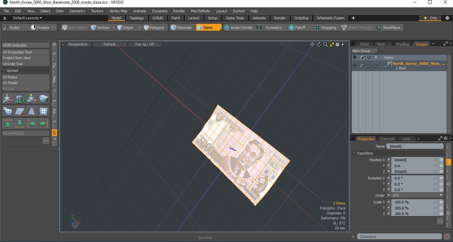Open the viewport settings gear icon

click(337, 45)
